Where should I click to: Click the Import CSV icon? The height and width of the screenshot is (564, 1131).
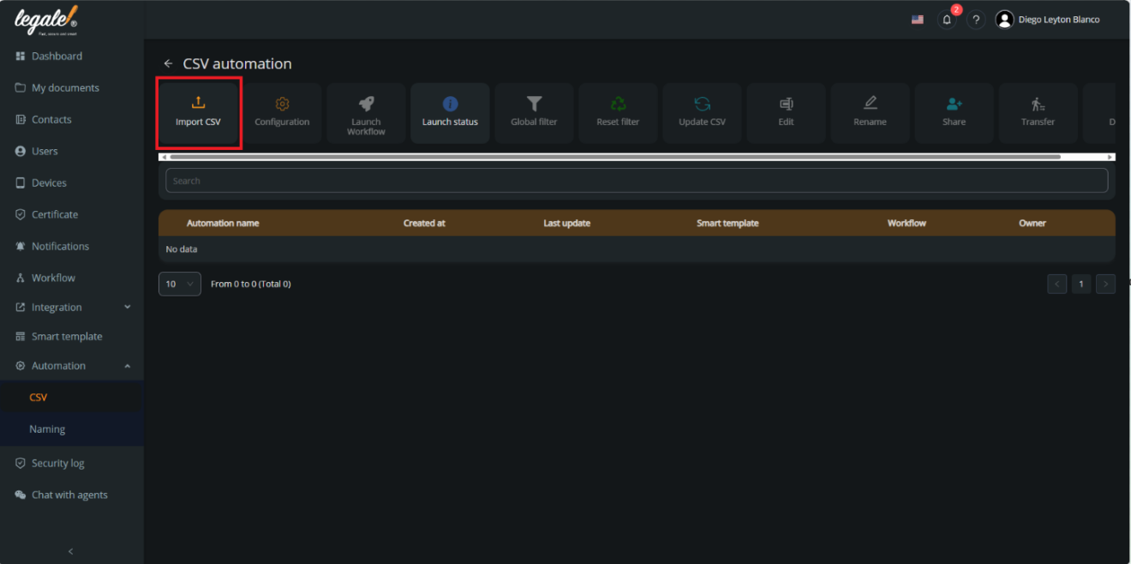[x=198, y=112]
